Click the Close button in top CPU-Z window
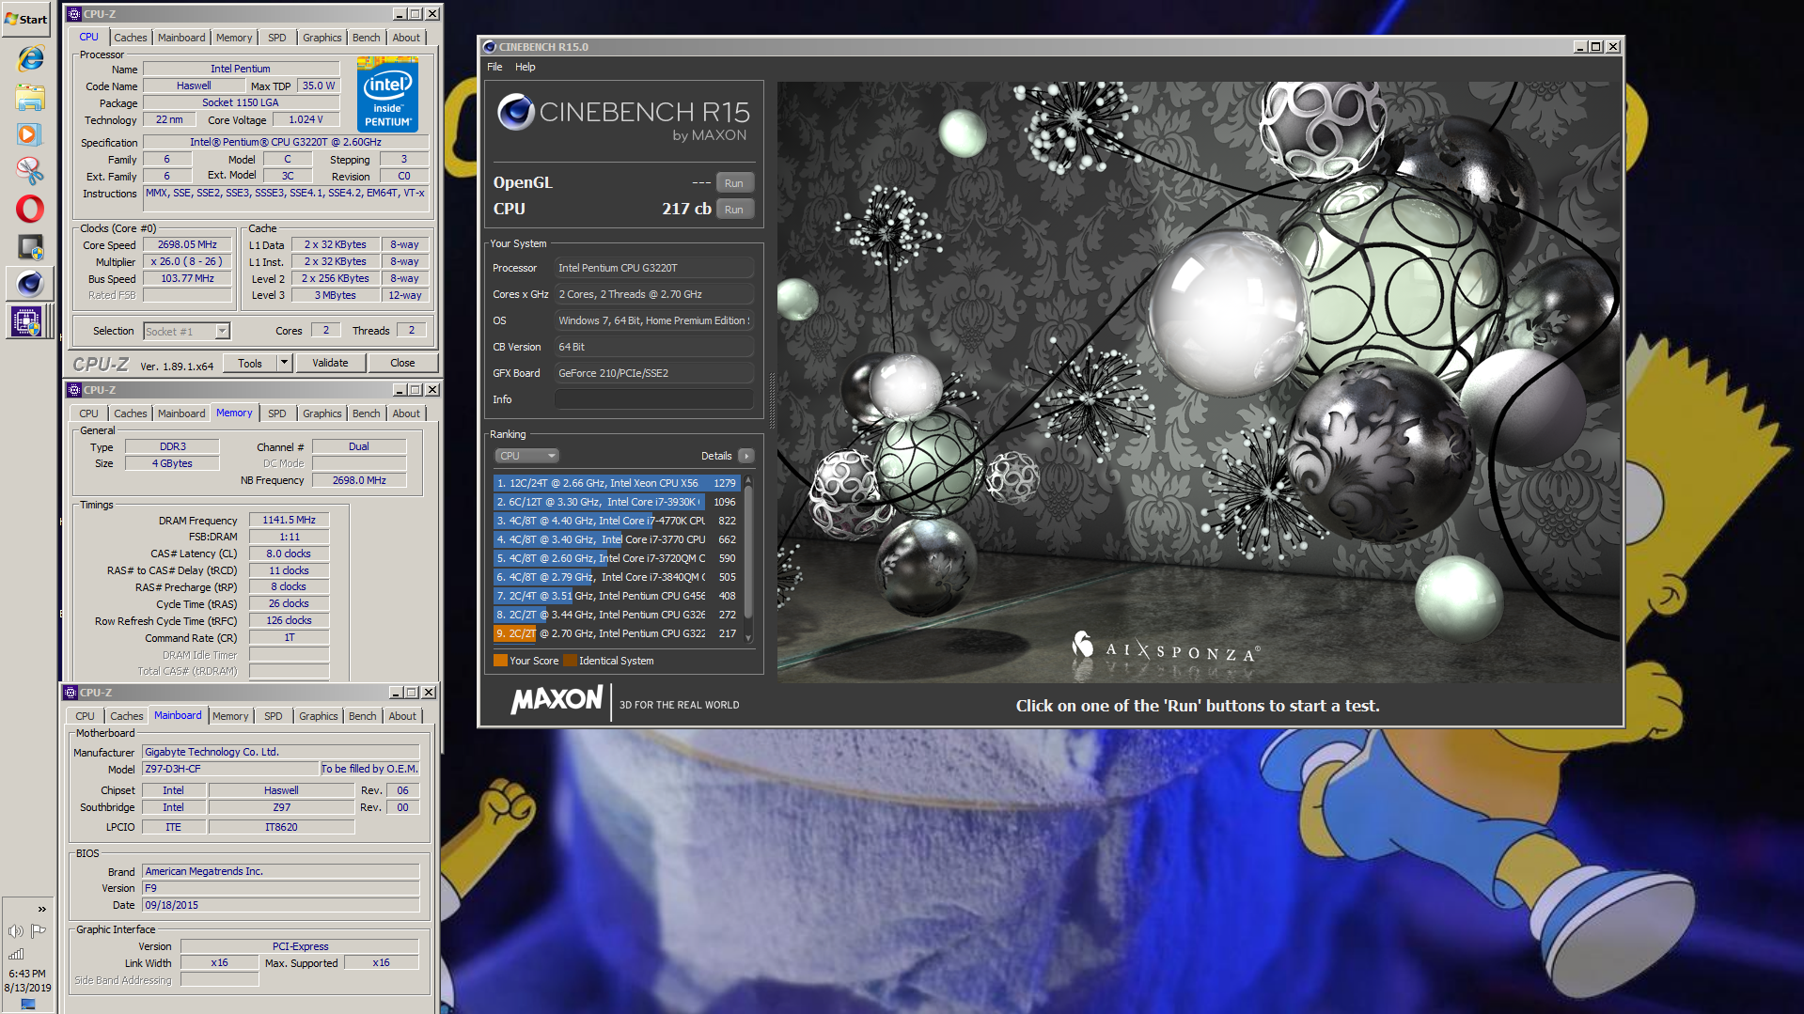 tap(402, 363)
